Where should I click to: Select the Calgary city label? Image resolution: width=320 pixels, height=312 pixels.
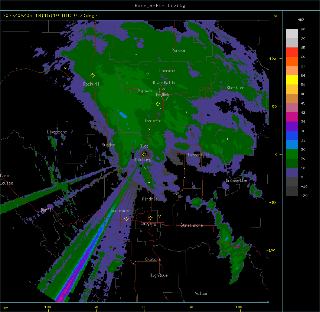coord(148,223)
